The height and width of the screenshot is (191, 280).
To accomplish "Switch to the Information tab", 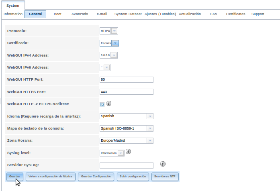I will [13, 14].
